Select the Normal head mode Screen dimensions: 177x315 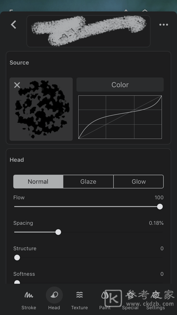pos(38,182)
